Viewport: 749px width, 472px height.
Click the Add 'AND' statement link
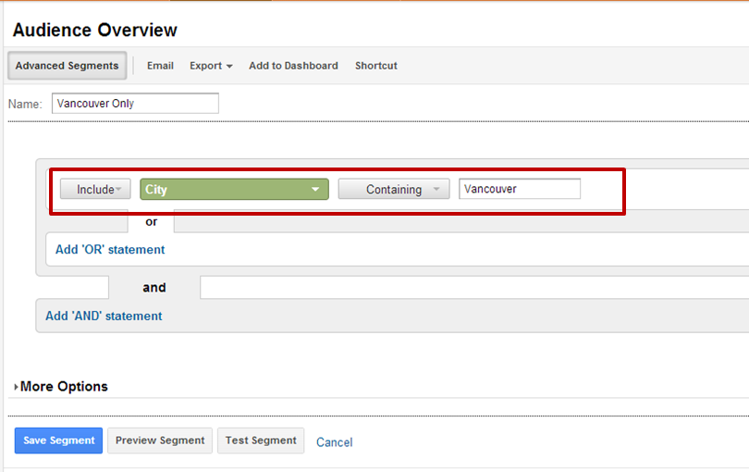(x=104, y=316)
